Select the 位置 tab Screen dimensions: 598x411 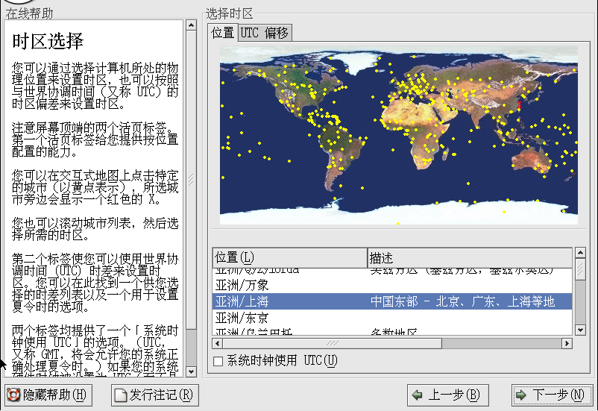(x=223, y=32)
